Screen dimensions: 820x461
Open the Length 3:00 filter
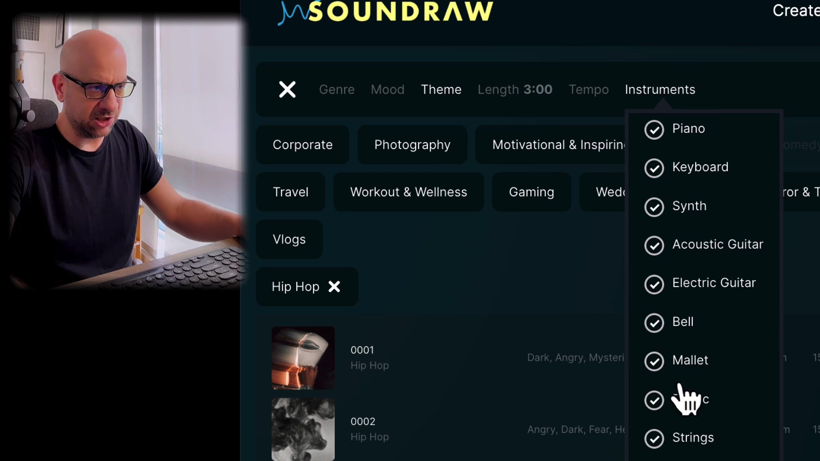tap(515, 90)
